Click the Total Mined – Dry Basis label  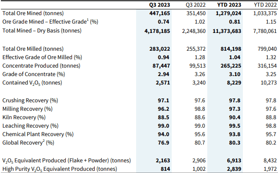click(42, 31)
